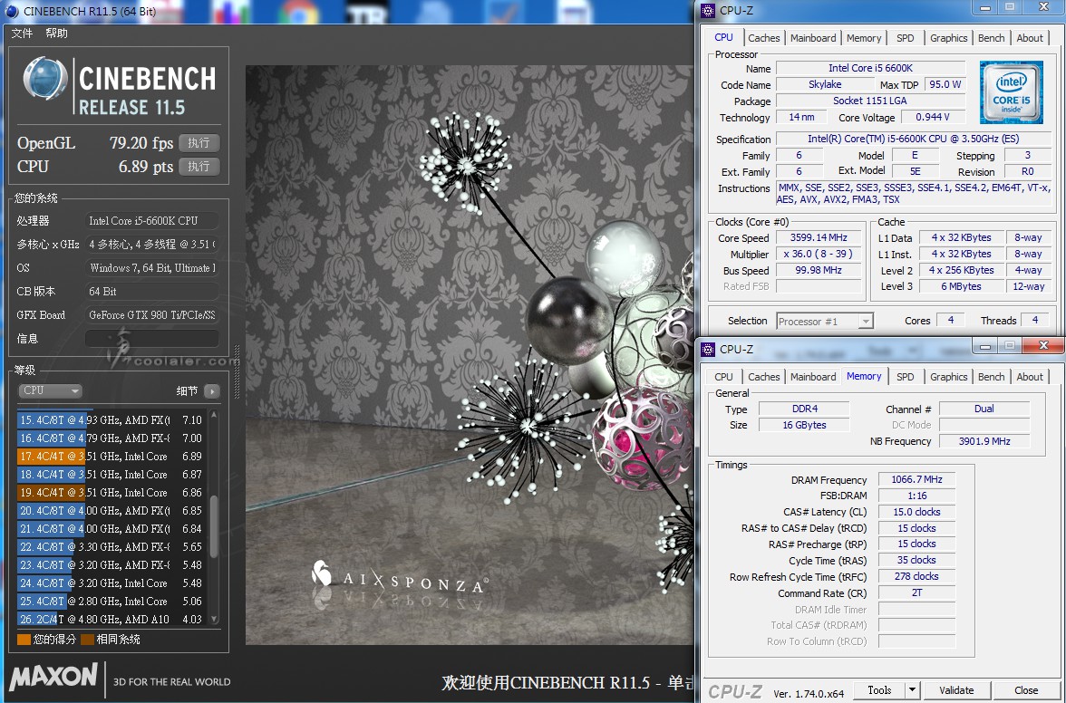Click the Core Speed value 3599.14 MHz
This screenshot has height=703, width=1066.
[819, 237]
